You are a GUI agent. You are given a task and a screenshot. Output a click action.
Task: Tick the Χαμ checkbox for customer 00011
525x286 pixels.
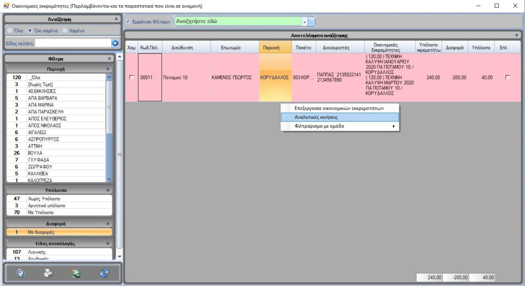click(x=131, y=77)
